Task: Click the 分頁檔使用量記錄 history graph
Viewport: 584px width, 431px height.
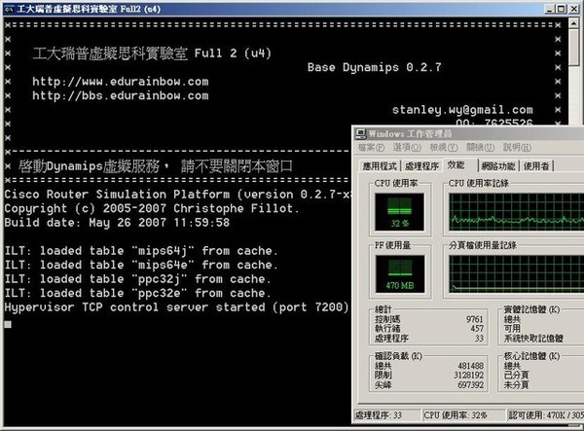Action: pos(516,273)
